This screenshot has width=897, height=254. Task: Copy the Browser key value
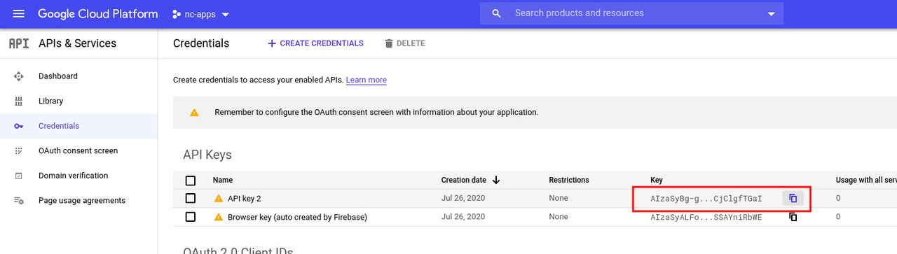pos(793,217)
